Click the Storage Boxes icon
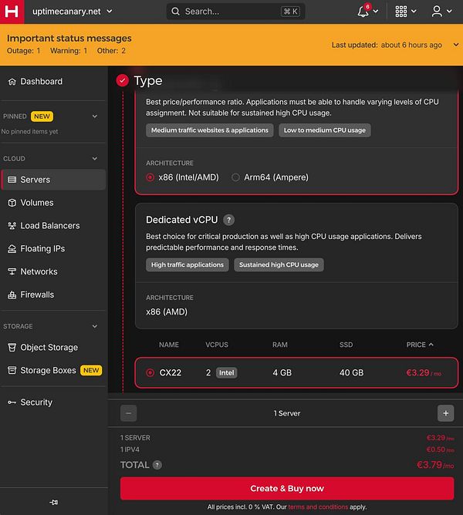The width and height of the screenshot is (463, 515). coord(12,370)
